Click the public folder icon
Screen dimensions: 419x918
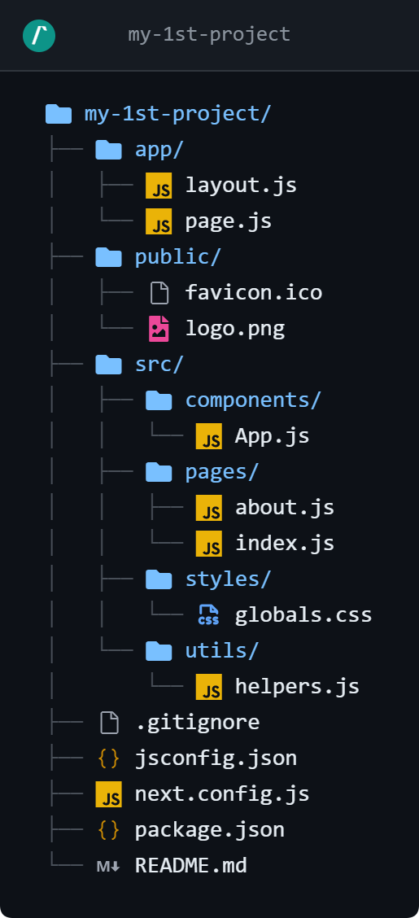[109, 257]
